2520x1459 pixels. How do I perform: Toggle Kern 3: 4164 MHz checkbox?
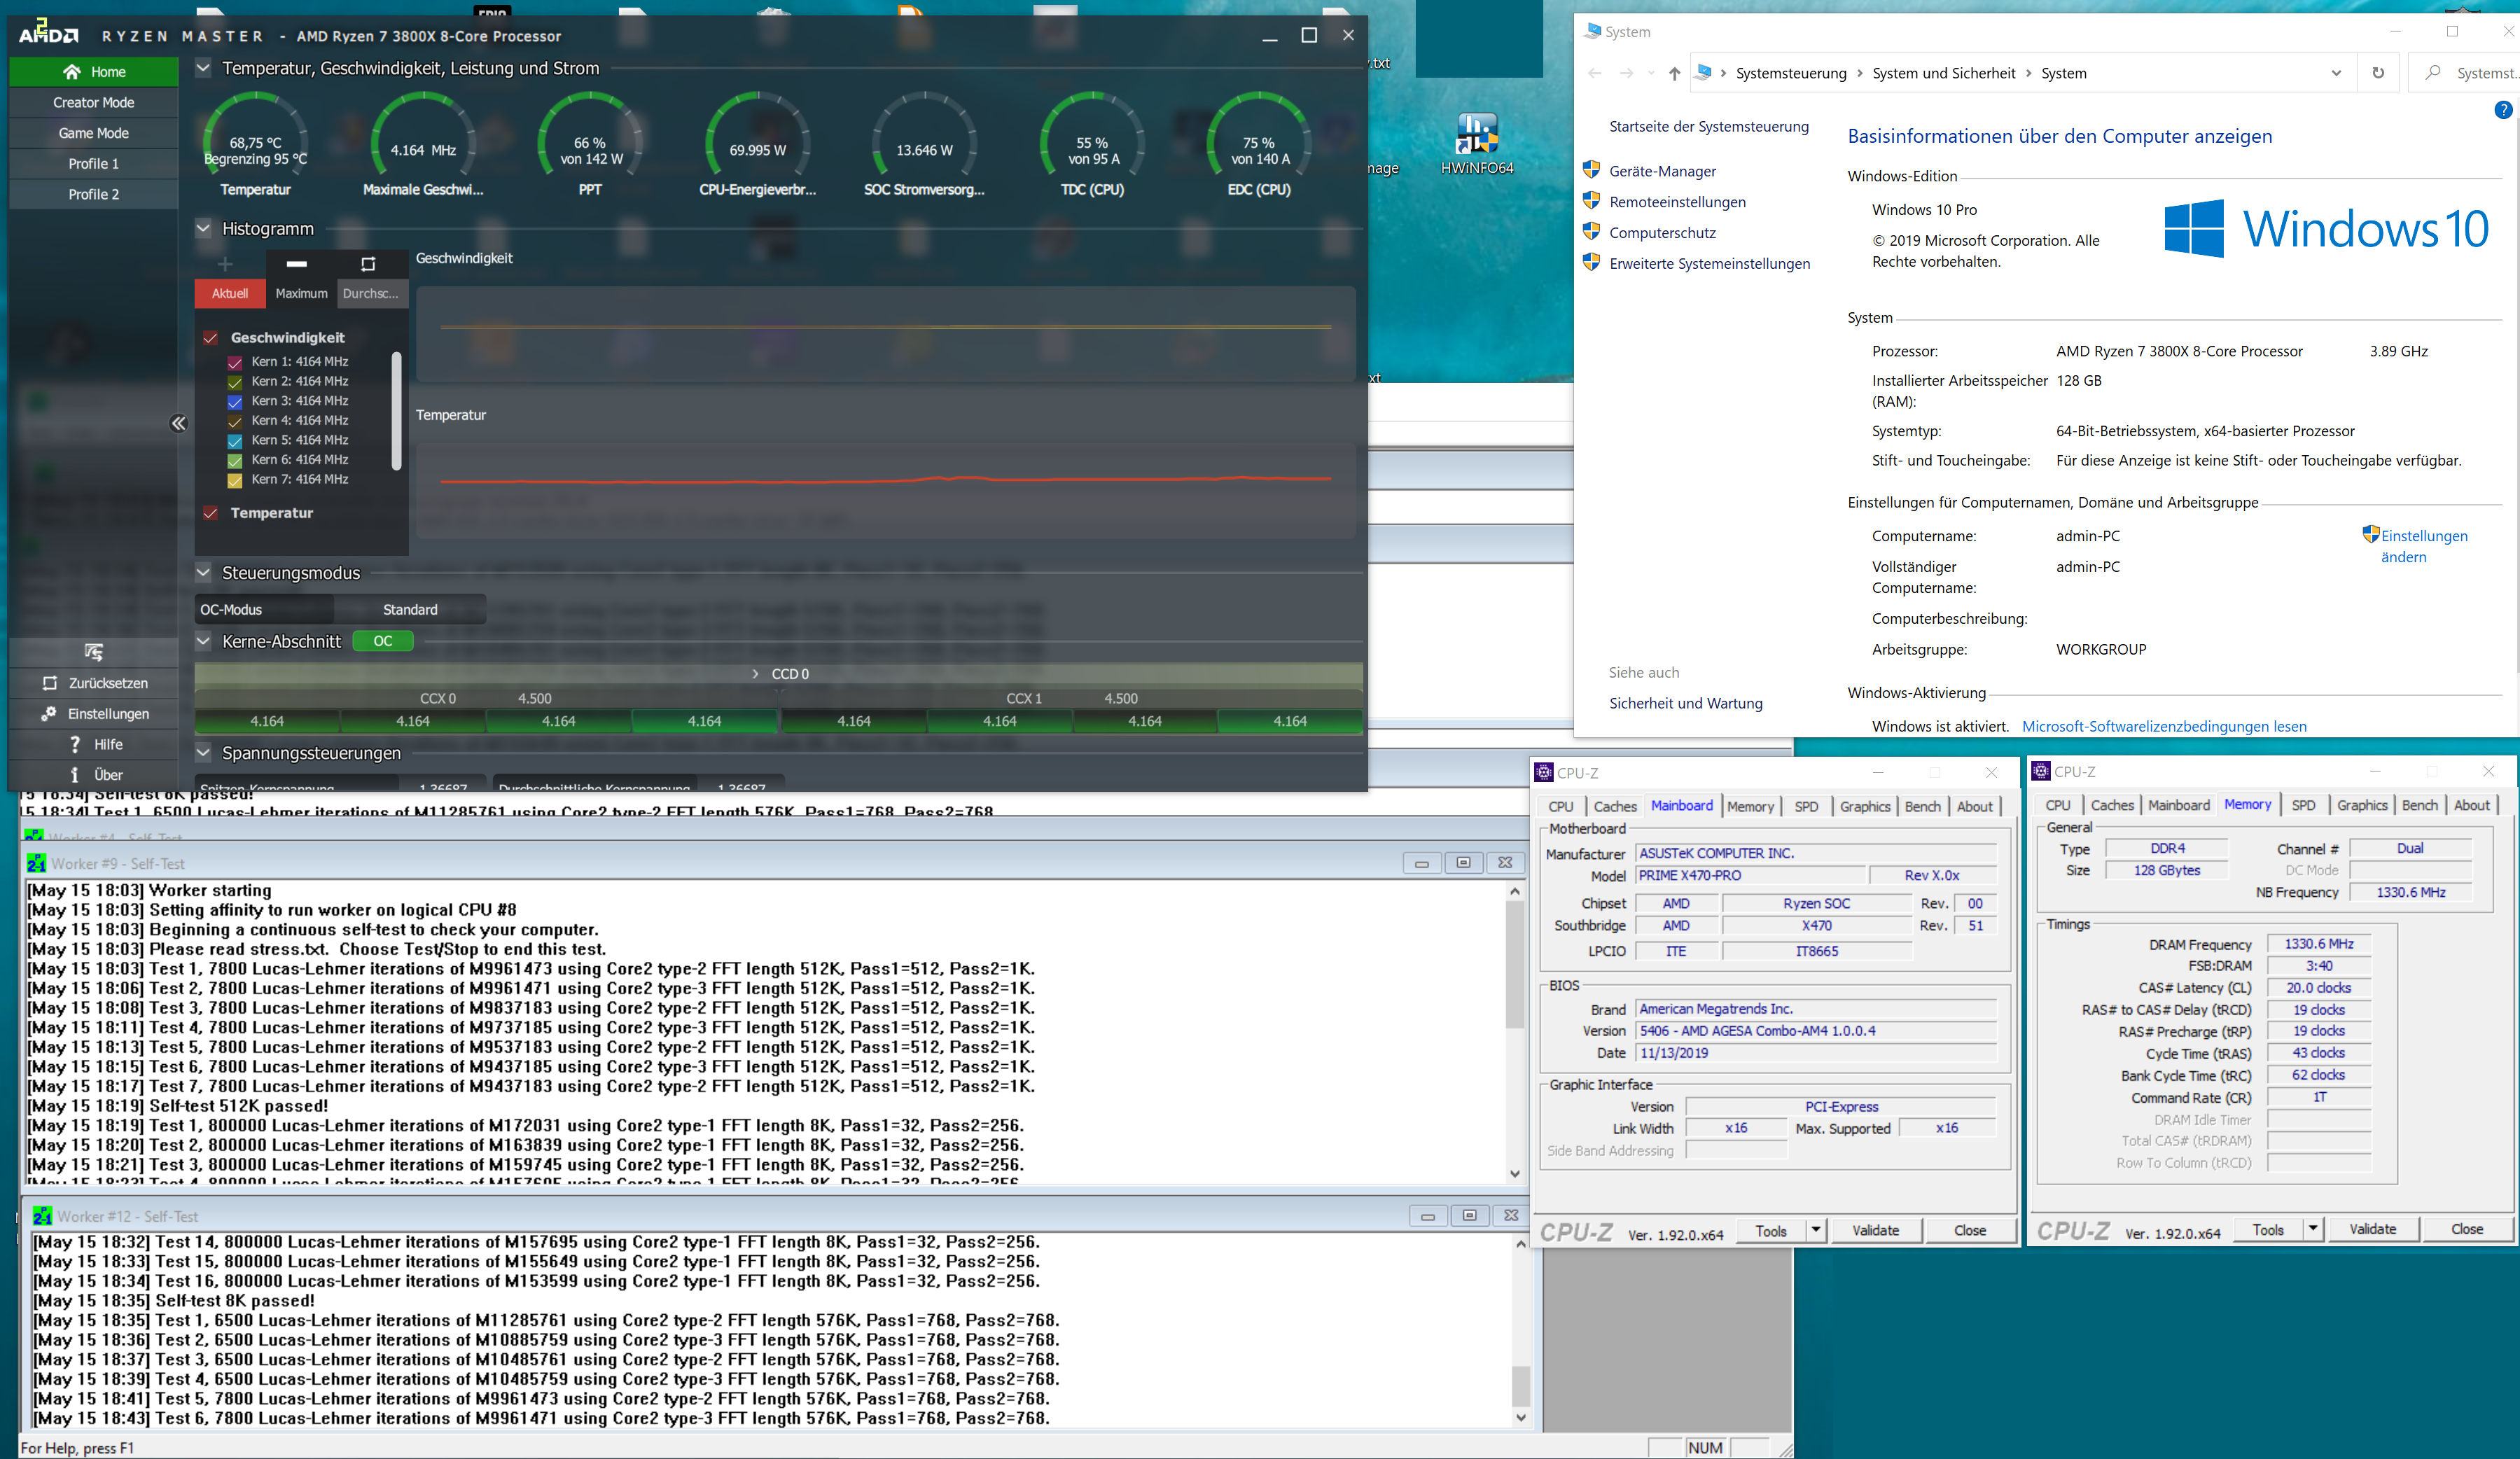235,401
